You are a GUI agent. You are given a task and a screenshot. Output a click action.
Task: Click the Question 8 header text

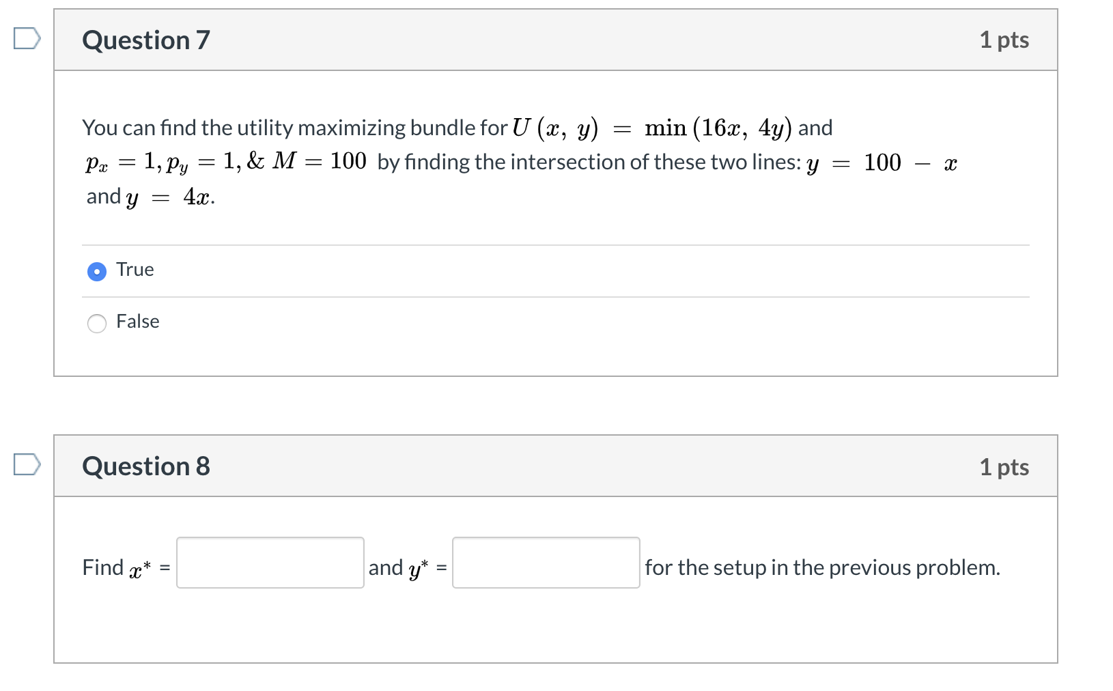(145, 466)
